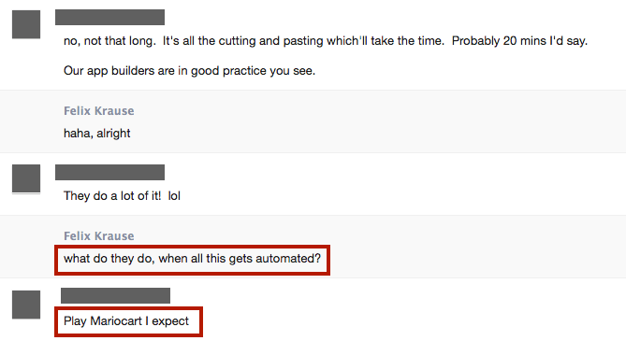Click the redacted sender name above 'no, not that long'
The image size is (626, 355).
tap(109, 17)
